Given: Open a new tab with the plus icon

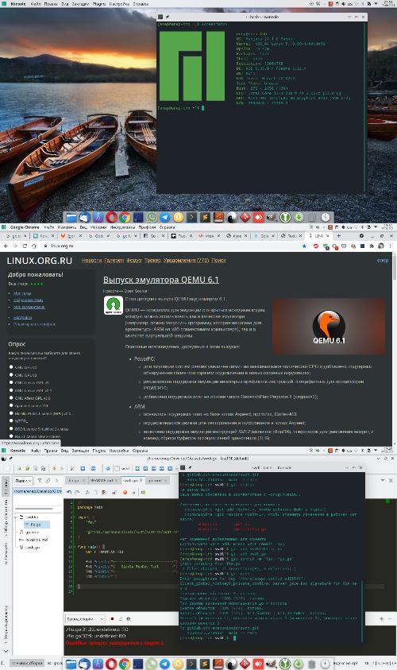Looking at the screenshot, I should pyautogui.click(x=338, y=235).
